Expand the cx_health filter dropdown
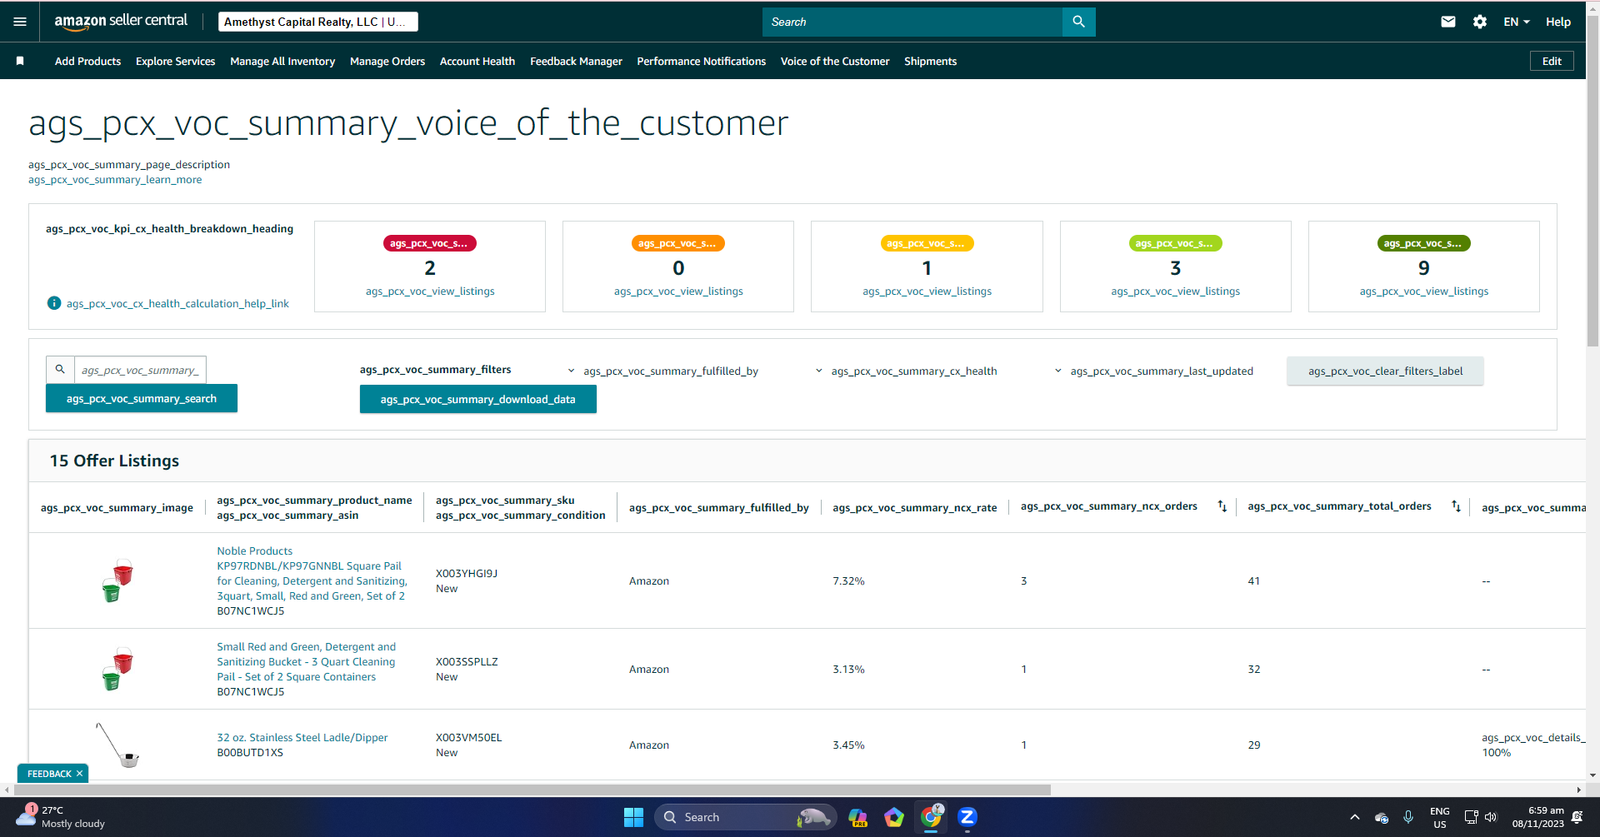The width and height of the screenshot is (1600, 837). click(907, 371)
